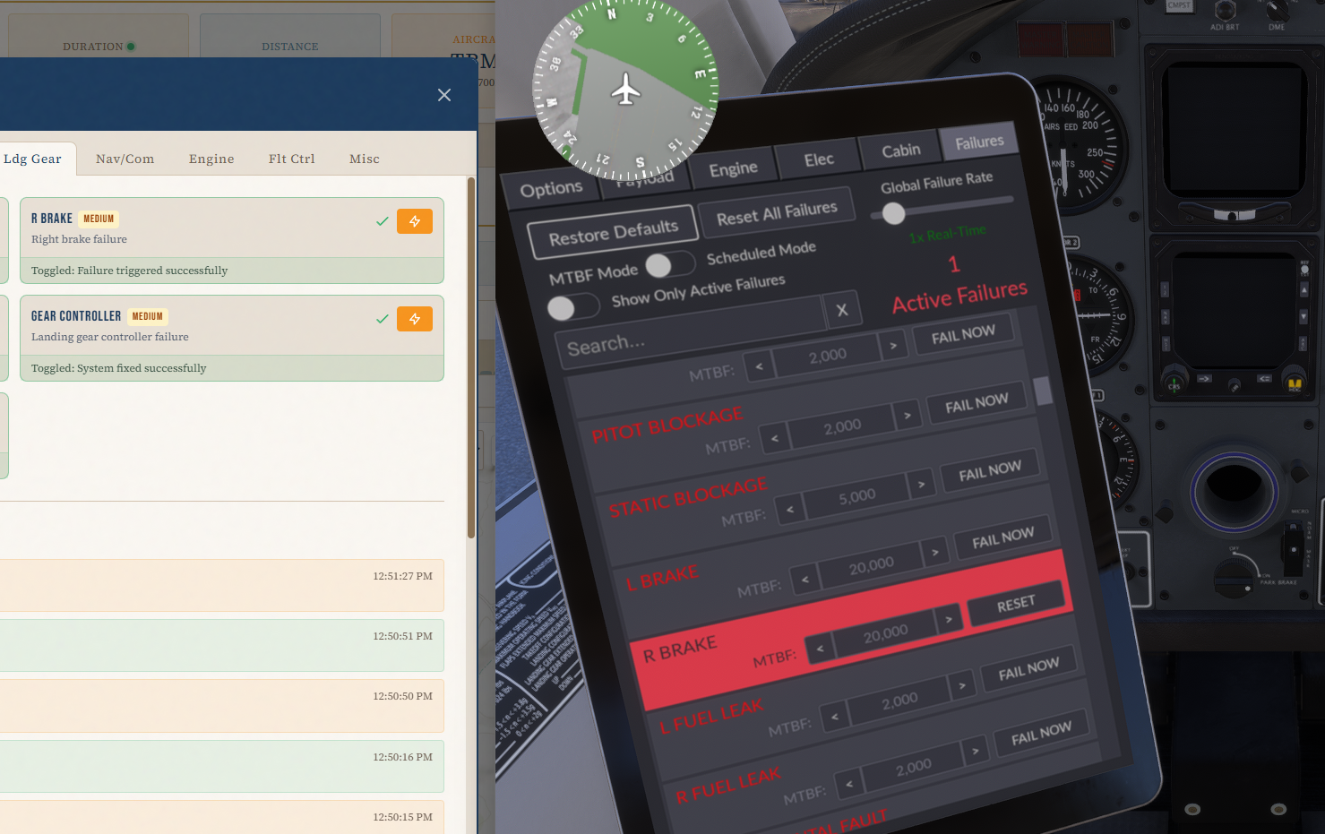Clear the tablet search field with X
Image resolution: width=1325 pixels, height=834 pixels.
pyautogui.click(x=841, y=310)
